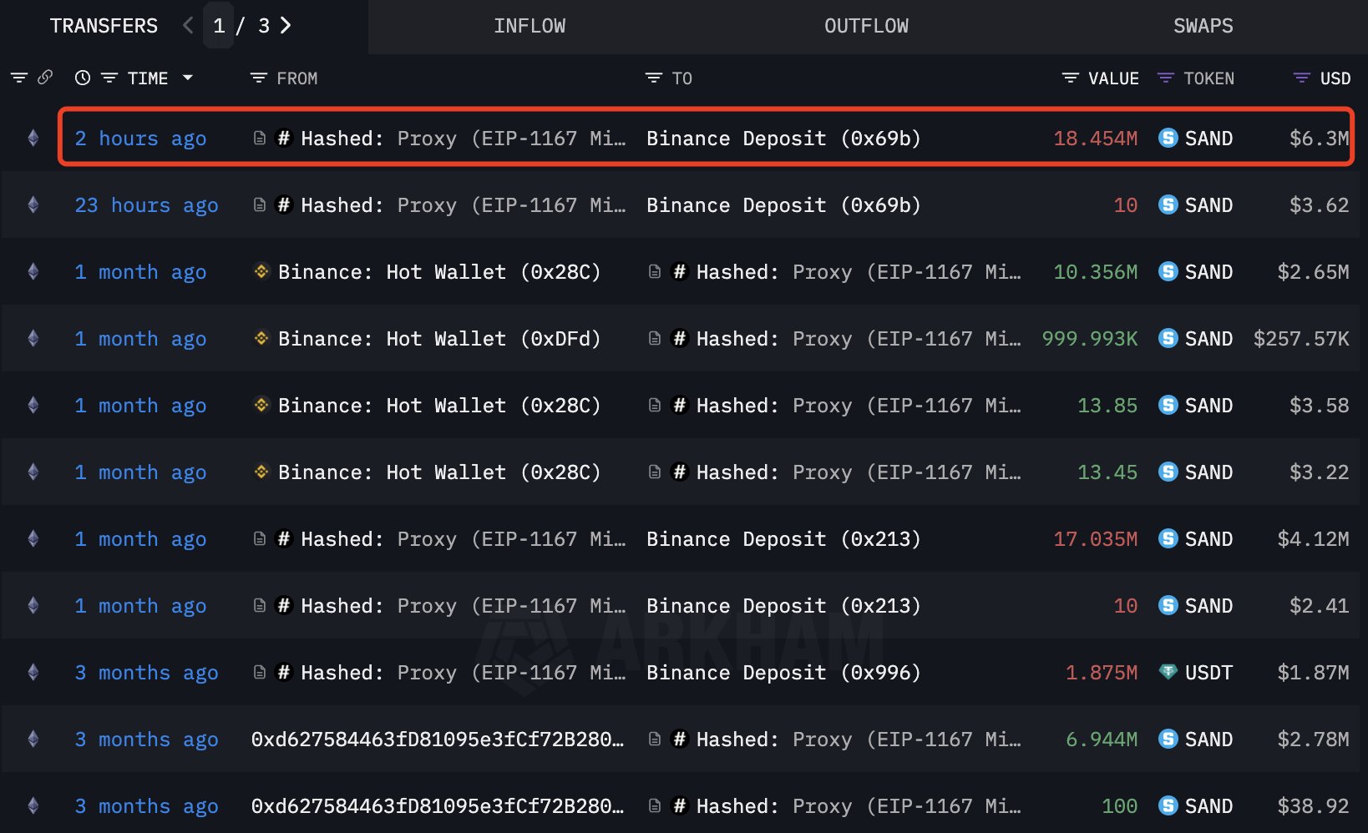Go to the previous transfers page
The width and height of the screenshot is (1368, 833).
tap(188, 26)
